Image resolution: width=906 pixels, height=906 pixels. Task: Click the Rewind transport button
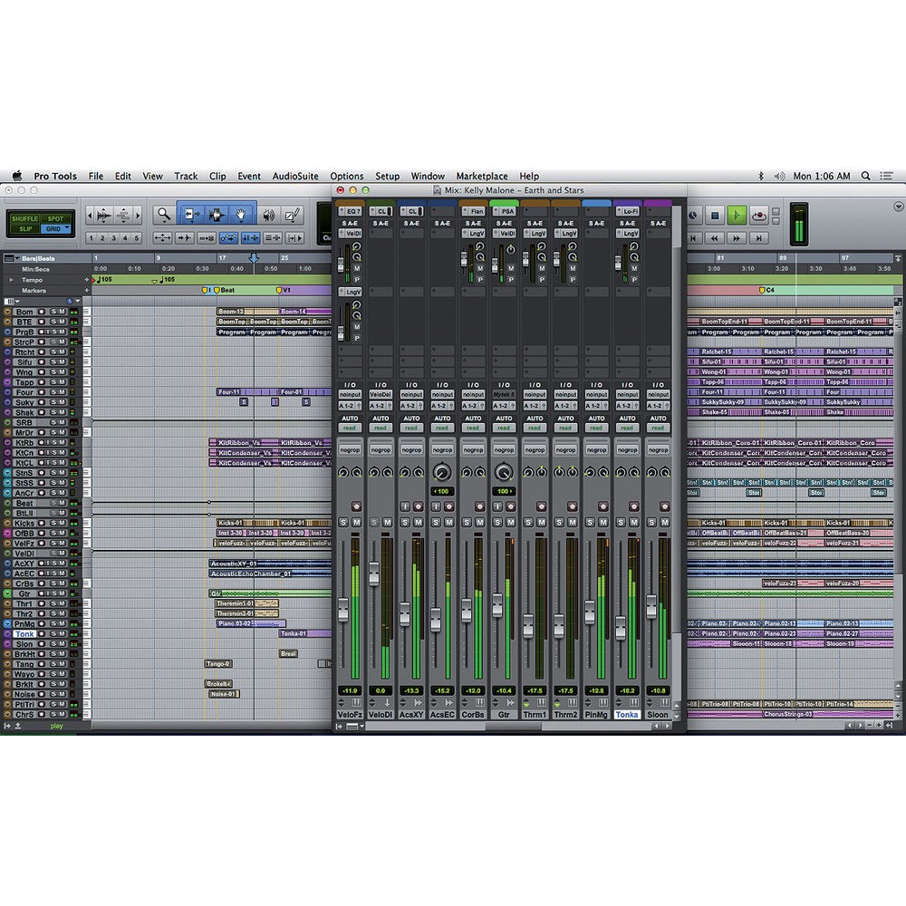click(715, 237)
